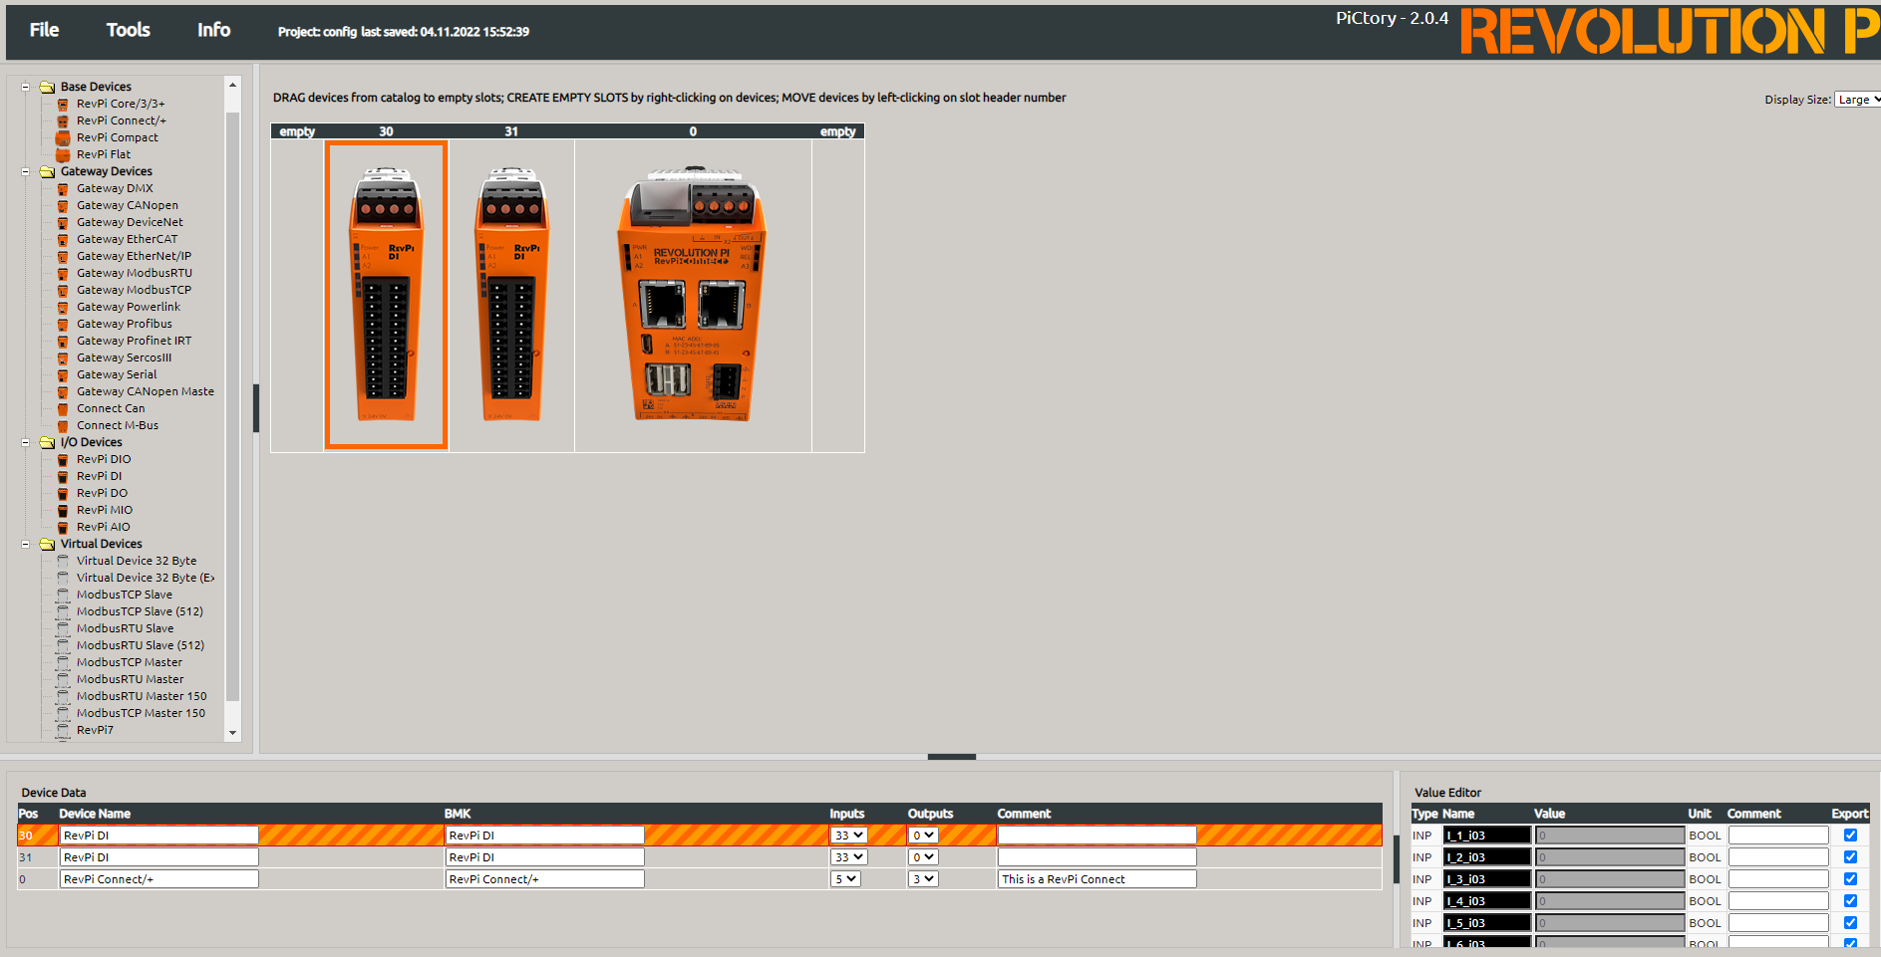1881x957 pixels.
Task: Click the Gateway DMX icon
Action: [x=63, y=188]
